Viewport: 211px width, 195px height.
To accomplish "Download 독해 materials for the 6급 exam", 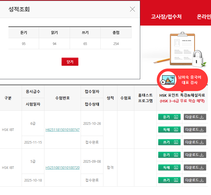I will [x=195, y=130].
